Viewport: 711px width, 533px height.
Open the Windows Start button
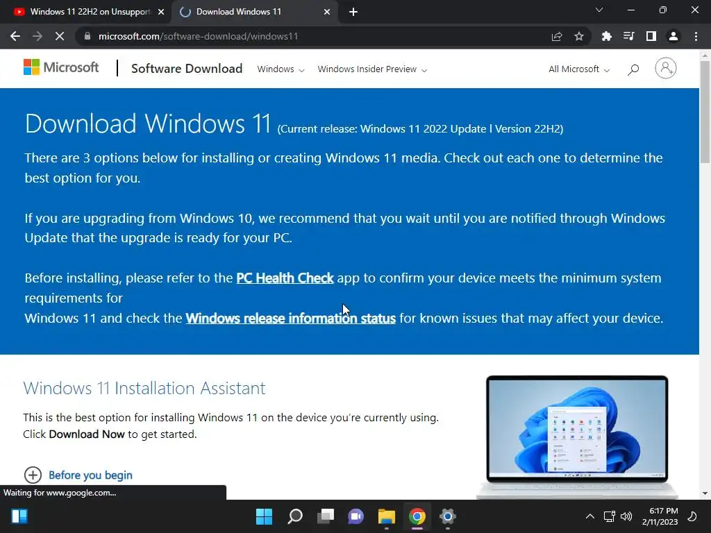point(264,516)
